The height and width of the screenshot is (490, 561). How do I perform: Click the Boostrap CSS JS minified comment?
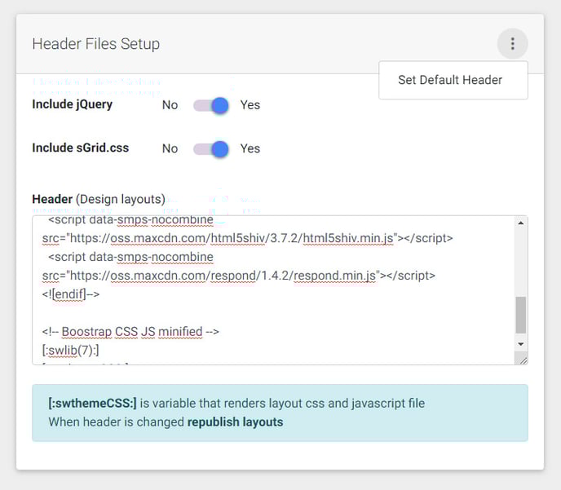tap(130, 332)
